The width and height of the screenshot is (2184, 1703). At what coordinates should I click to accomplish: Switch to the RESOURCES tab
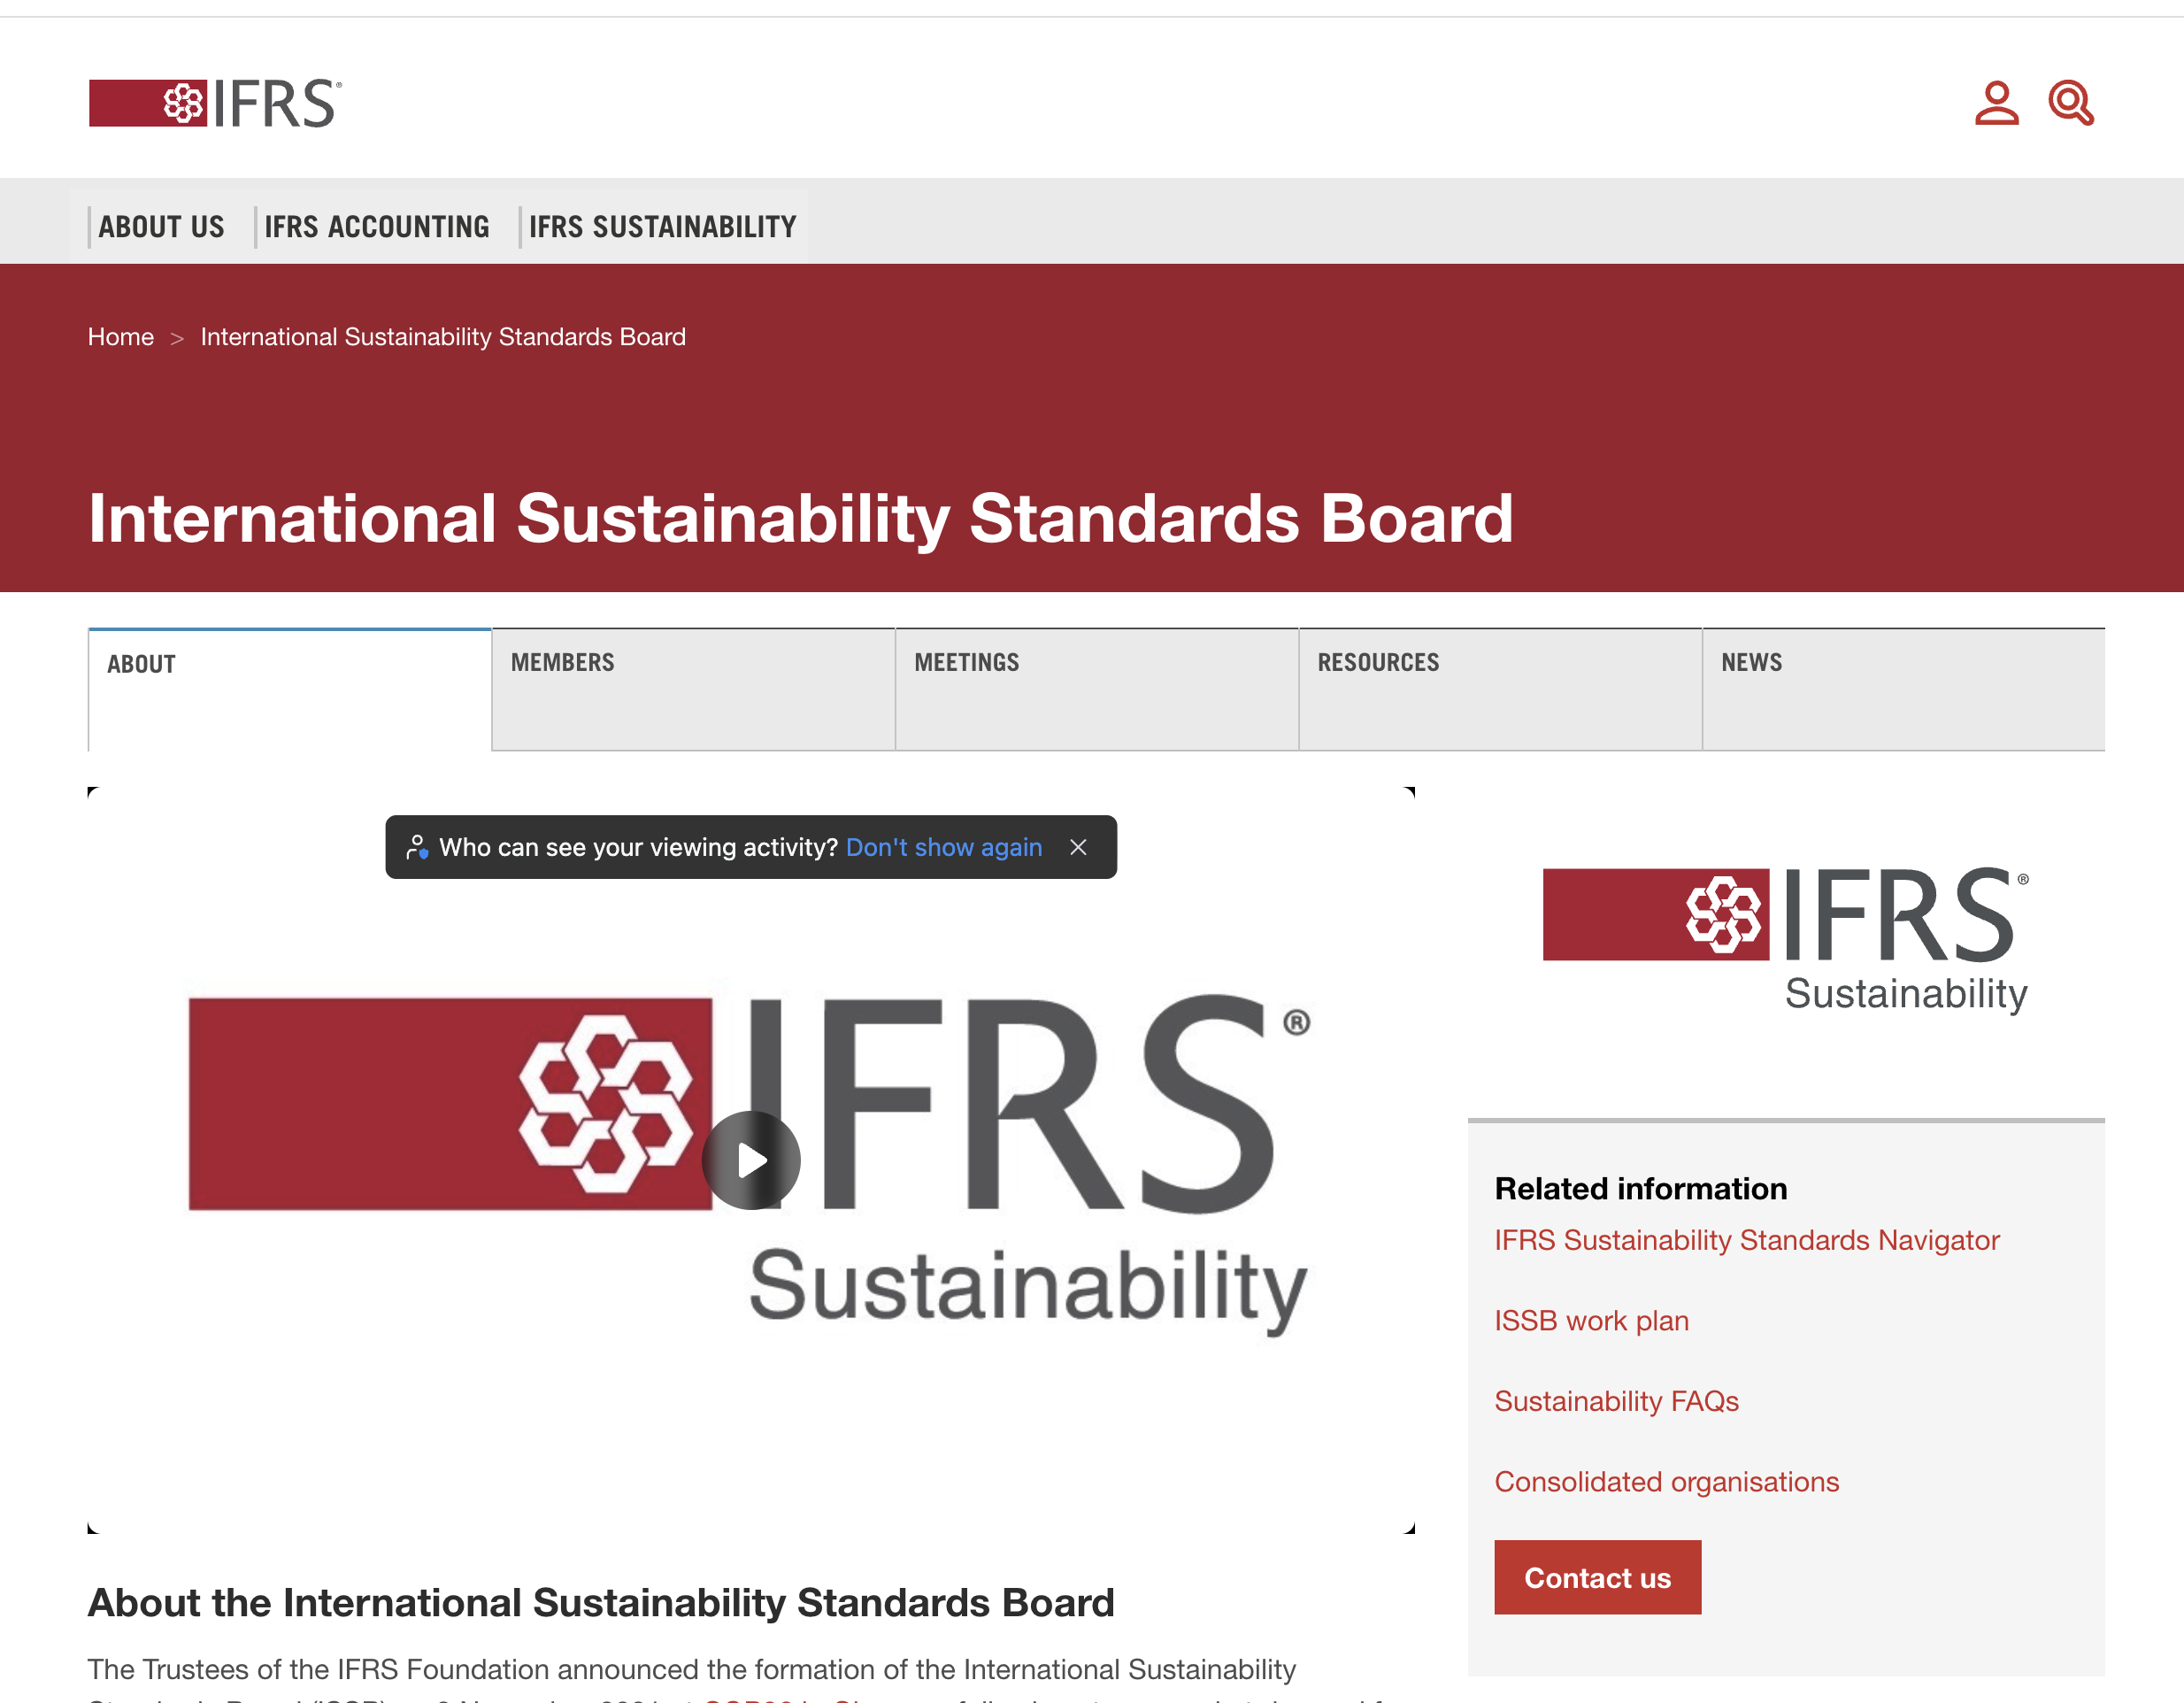click(1500, 690)
